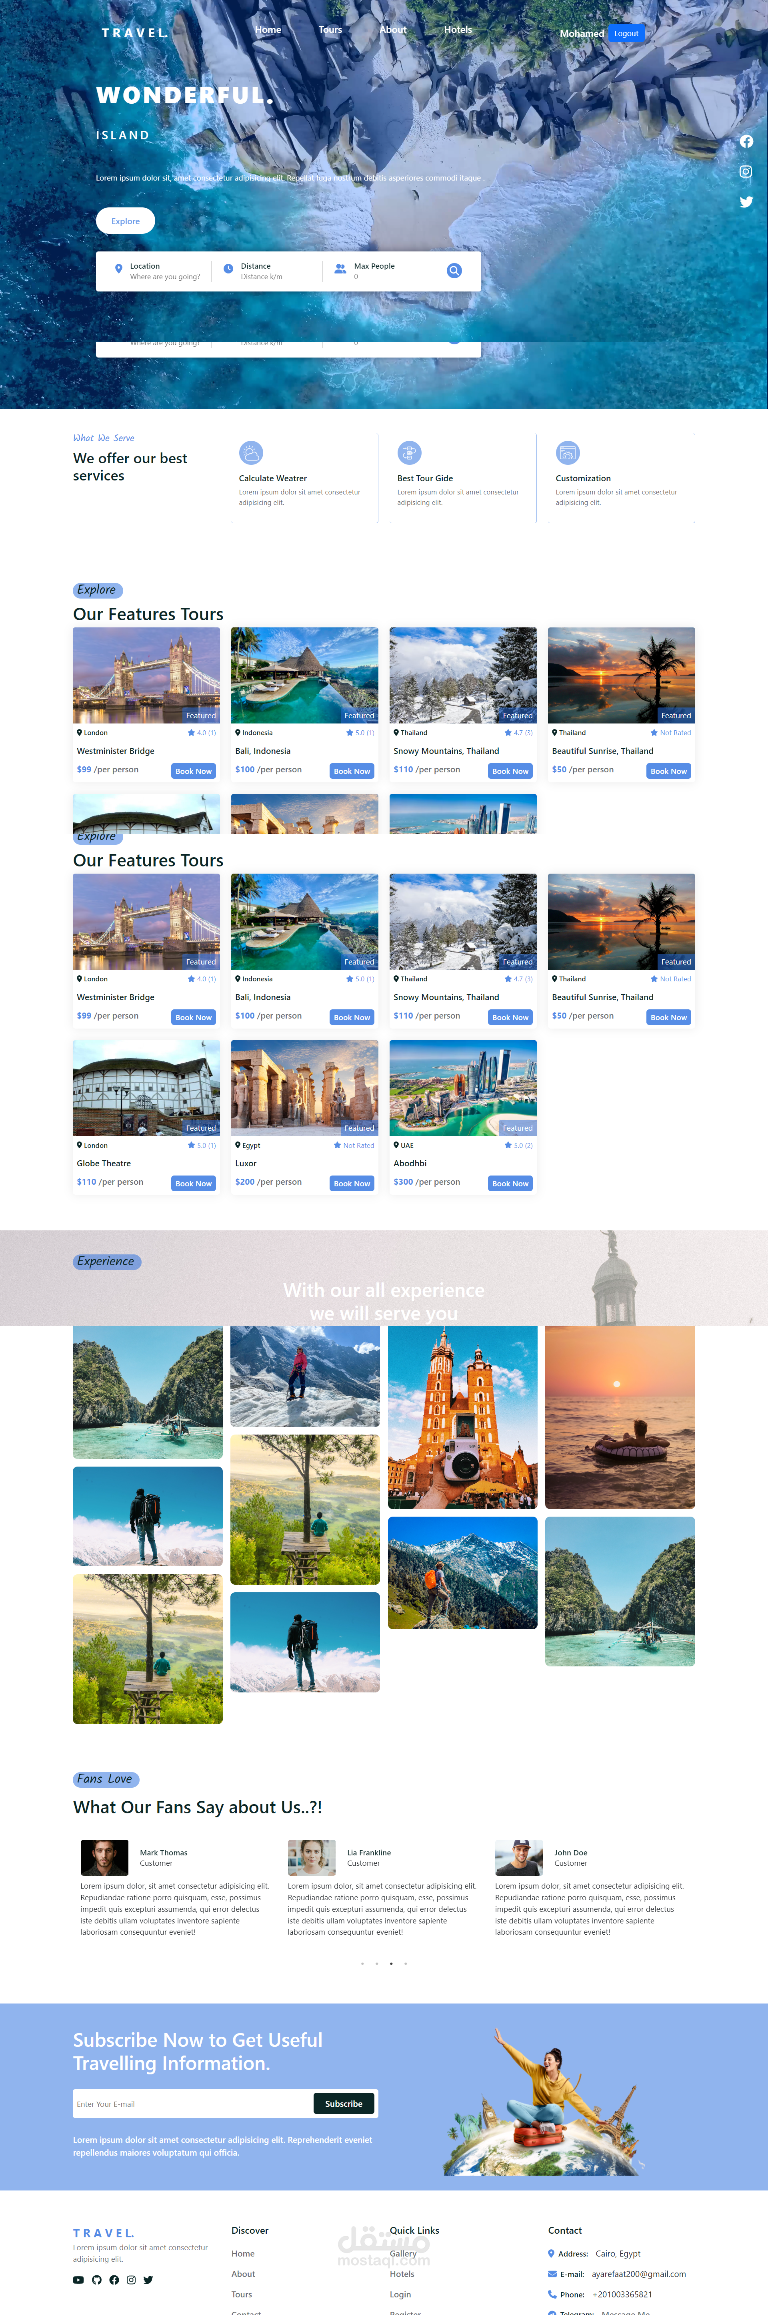Screen dimensions: 768x2315
Task: Focus the Enter Your E-mail field
Action: click(x=192, y=2104)
